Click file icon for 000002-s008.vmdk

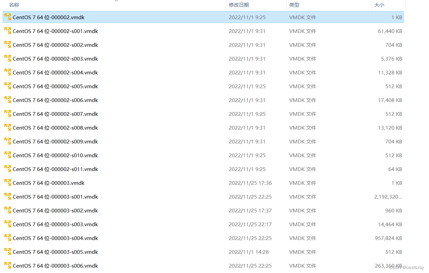pyautogui.click(x=8, y=127)
